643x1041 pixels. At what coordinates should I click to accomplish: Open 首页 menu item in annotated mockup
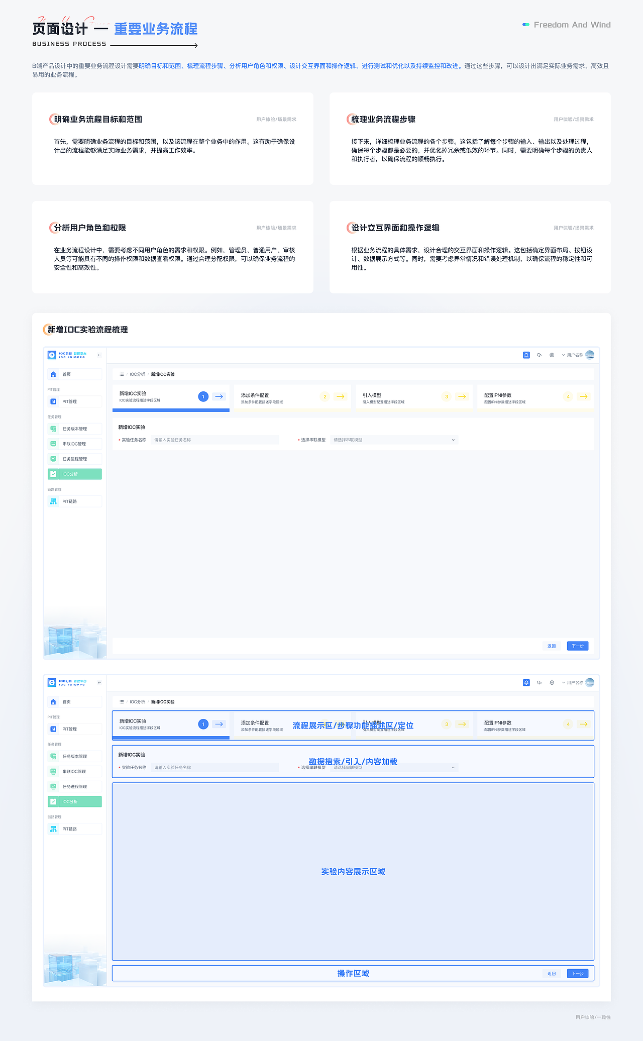coord(75,702)
